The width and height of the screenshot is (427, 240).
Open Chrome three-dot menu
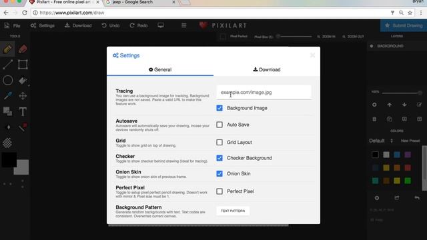coord(421,13)
